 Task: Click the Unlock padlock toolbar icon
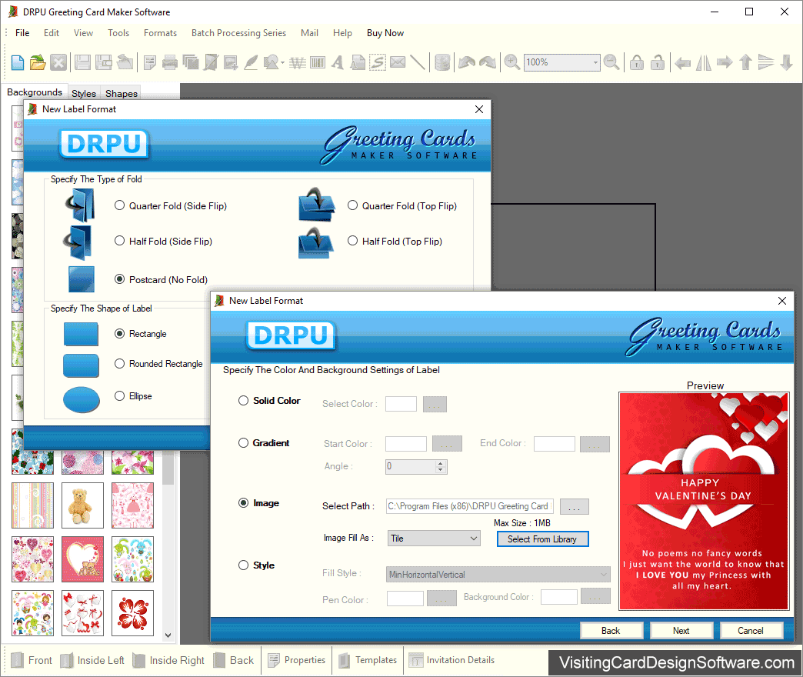(x=658, y=62)
